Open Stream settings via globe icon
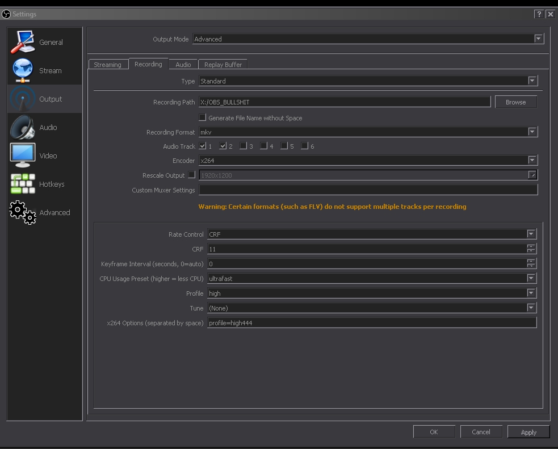Viewport: 558px width, 449px height. (x=22, y=70)
